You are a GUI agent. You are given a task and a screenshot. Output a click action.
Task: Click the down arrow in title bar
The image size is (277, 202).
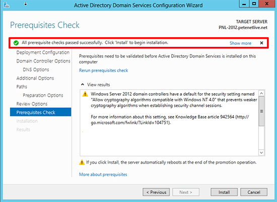coord(26,4)
